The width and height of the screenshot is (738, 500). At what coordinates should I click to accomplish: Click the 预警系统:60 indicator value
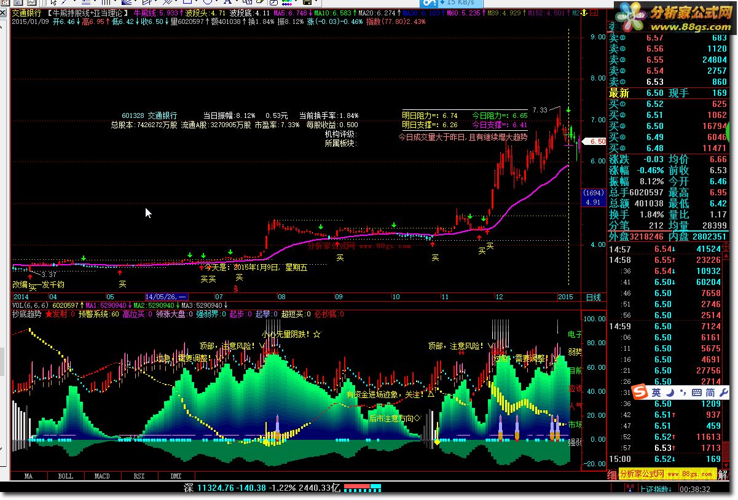pos(98,314)
